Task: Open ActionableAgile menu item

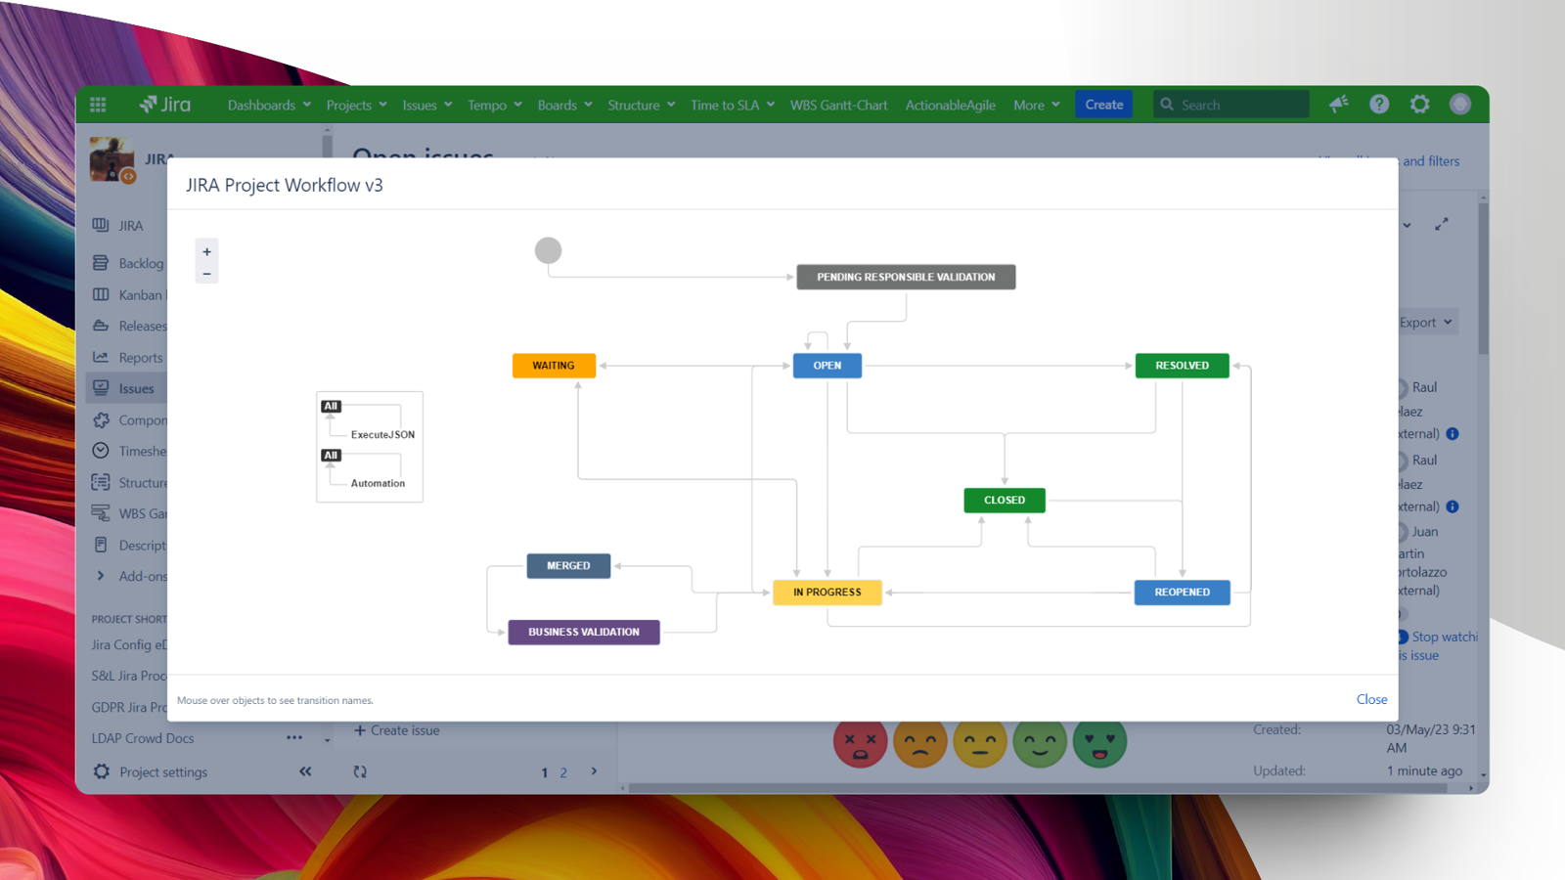Action: [951, 105]
